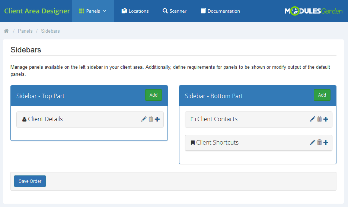Edit the Client Details panel
The width and height of the screenshot is (348, 207).
144,119
